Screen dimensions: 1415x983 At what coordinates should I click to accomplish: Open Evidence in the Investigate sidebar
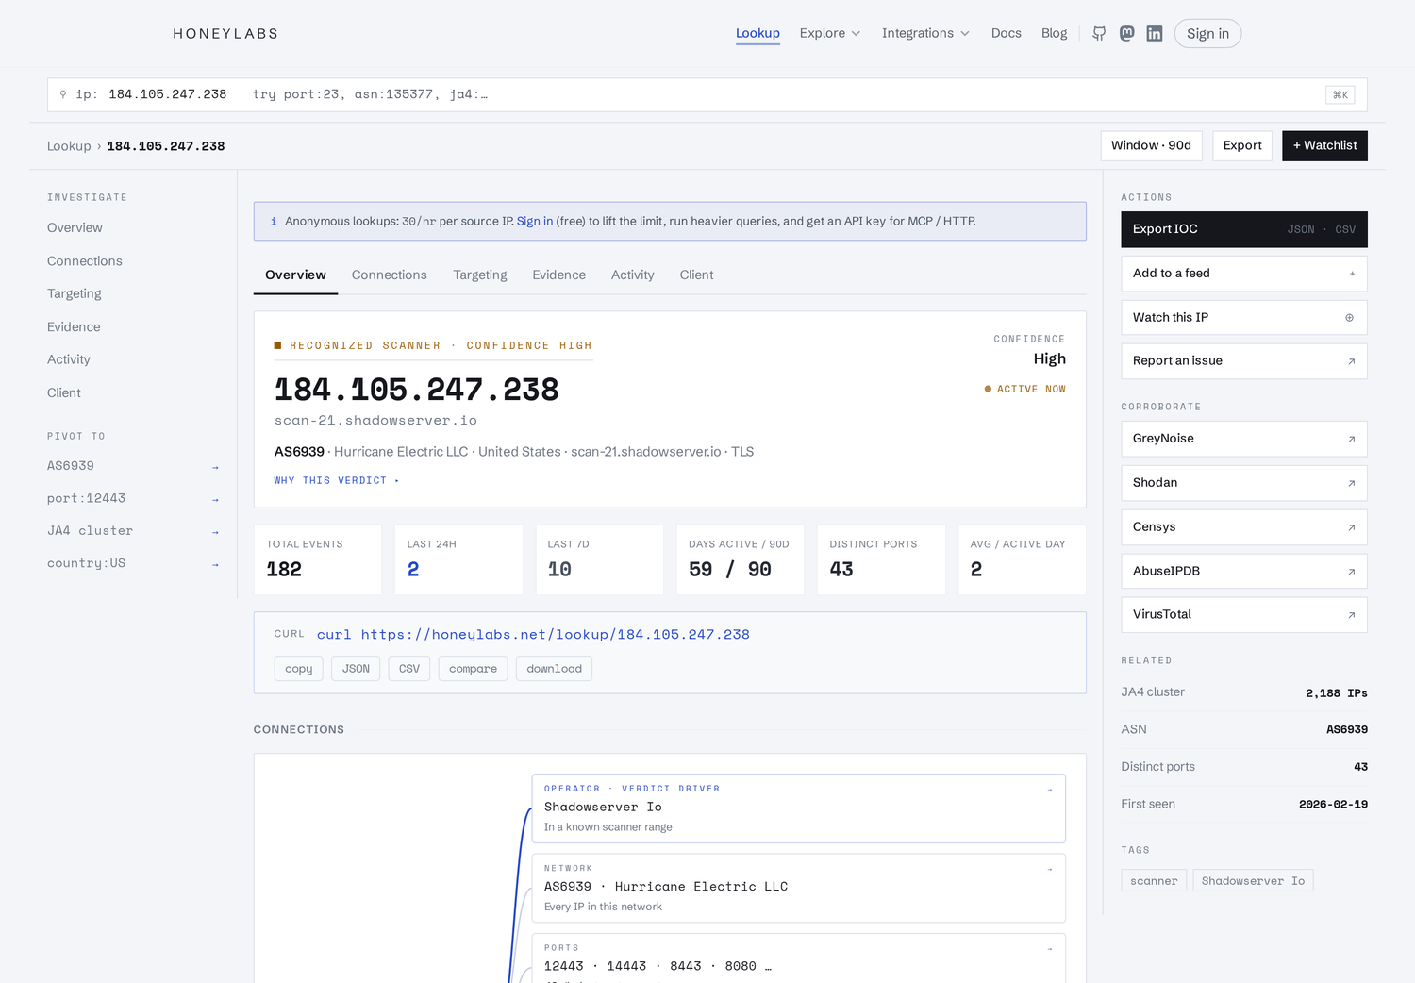coord(74,327)
